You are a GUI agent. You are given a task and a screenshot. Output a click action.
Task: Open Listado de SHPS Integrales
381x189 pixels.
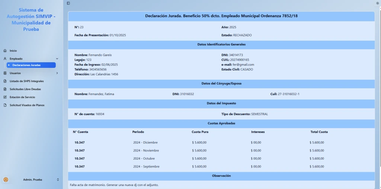tap(27, 81)
